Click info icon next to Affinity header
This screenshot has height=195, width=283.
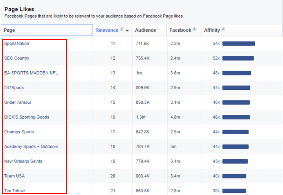point(223,29)
